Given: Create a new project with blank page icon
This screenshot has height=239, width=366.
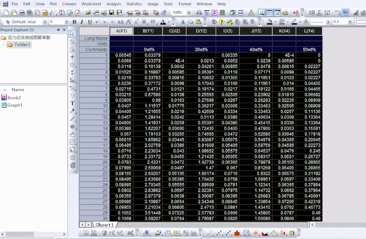Looking at the screenshot, I should click(x=6, y=13).
